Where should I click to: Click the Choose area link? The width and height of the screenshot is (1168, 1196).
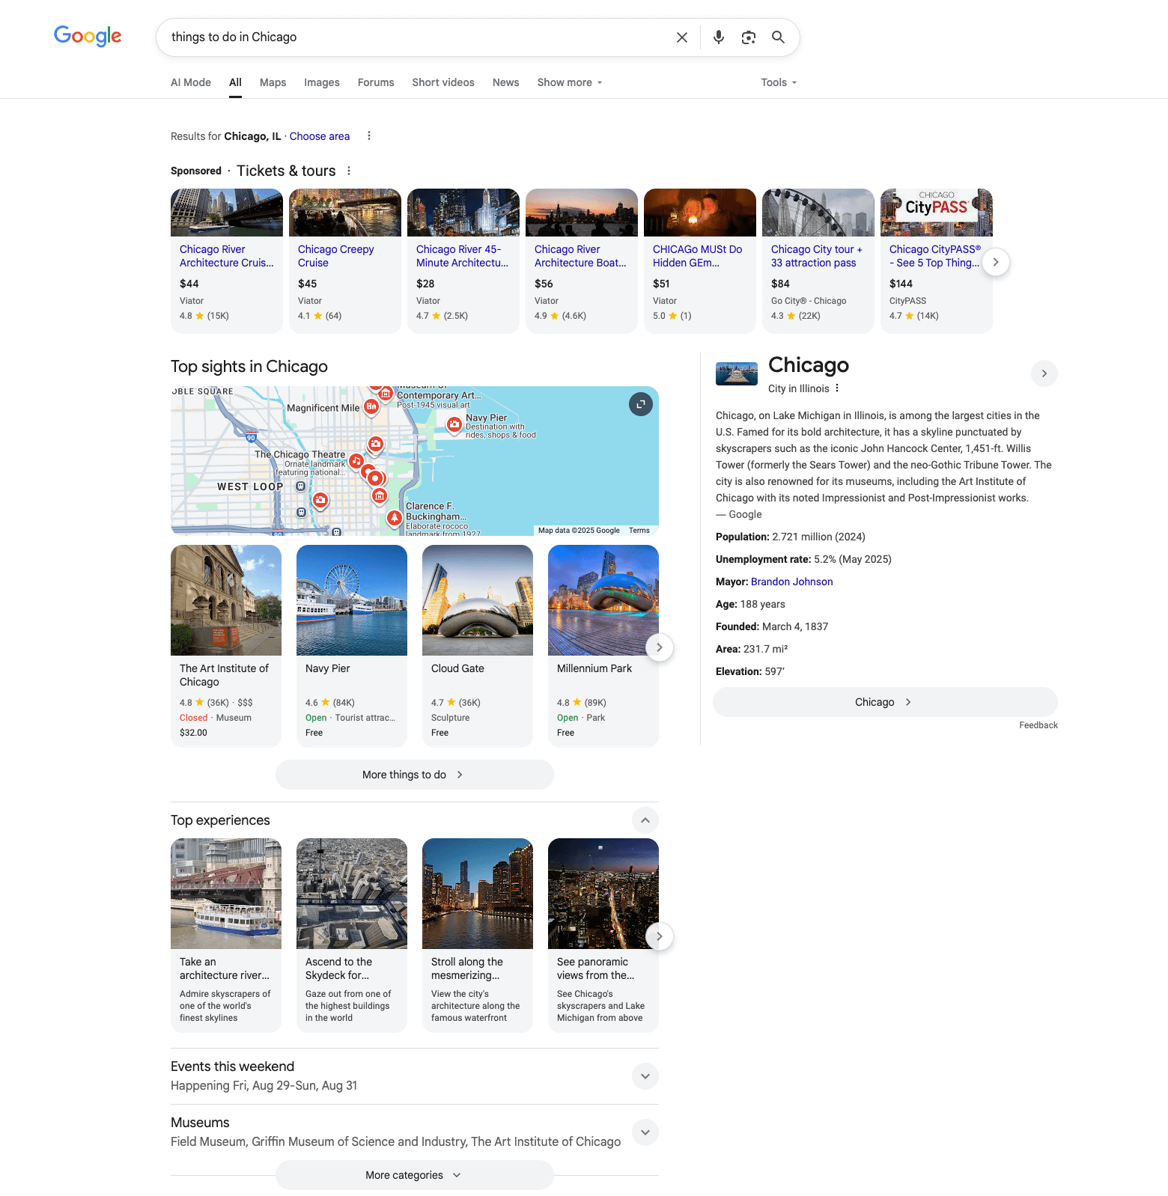(320, 136)
